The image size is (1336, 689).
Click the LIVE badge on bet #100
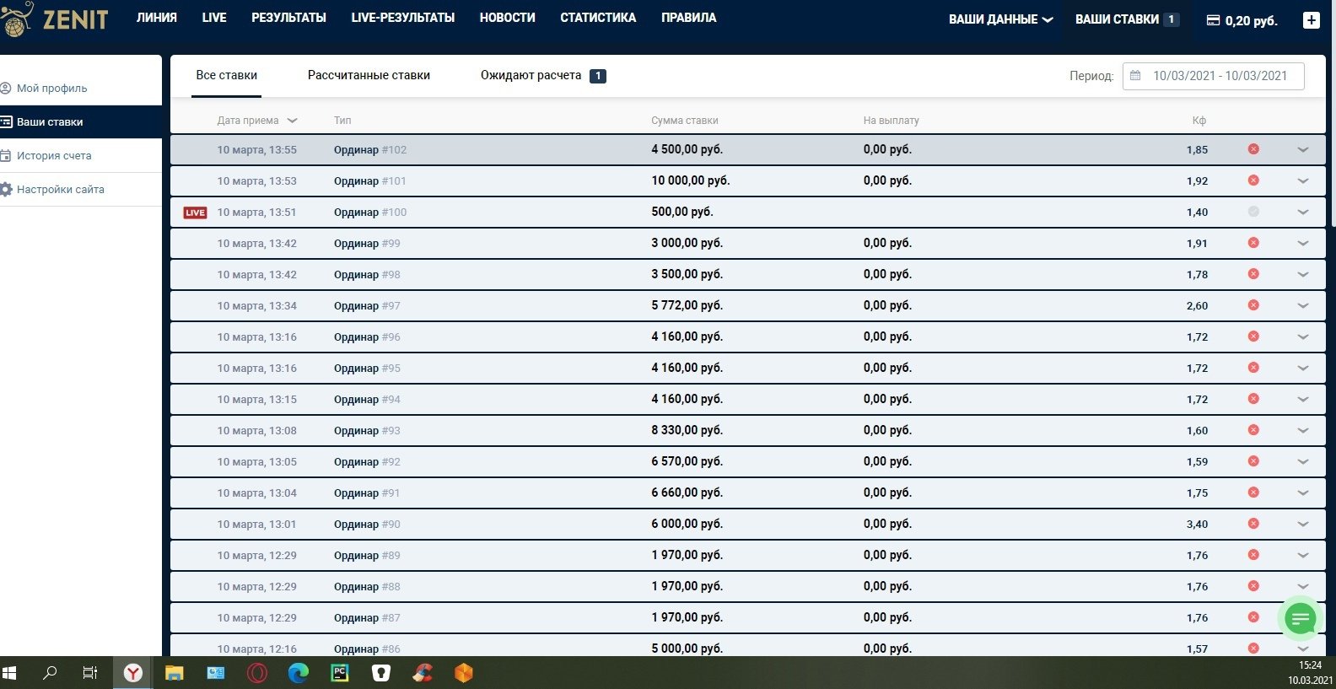[195, 213]
